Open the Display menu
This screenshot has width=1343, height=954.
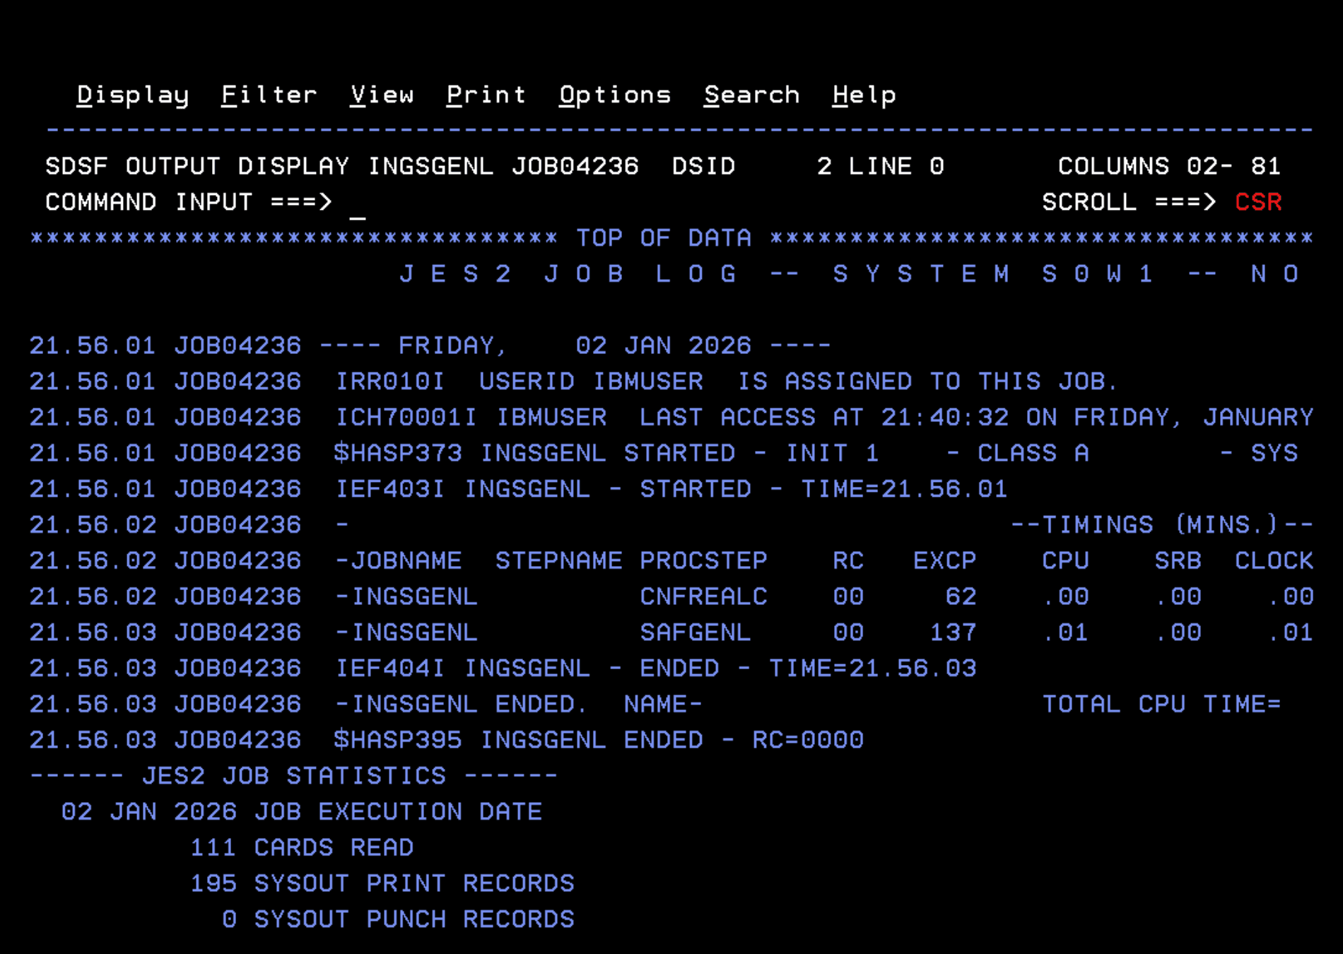tap(132, 95)
